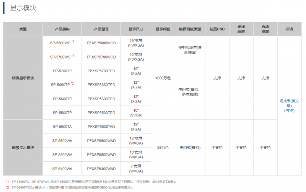Click model number PFXSP5500TPD
Screen dimensions: 306x192
point(101,113)
